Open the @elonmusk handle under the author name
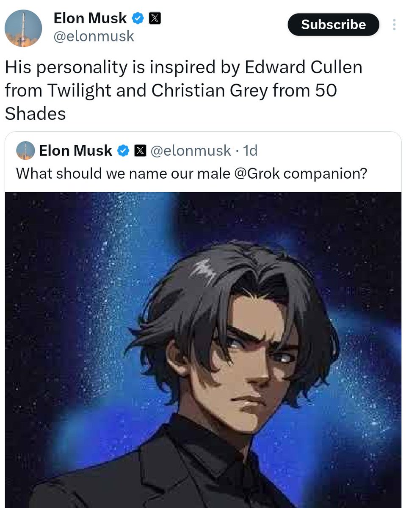 tap(94, 36)
